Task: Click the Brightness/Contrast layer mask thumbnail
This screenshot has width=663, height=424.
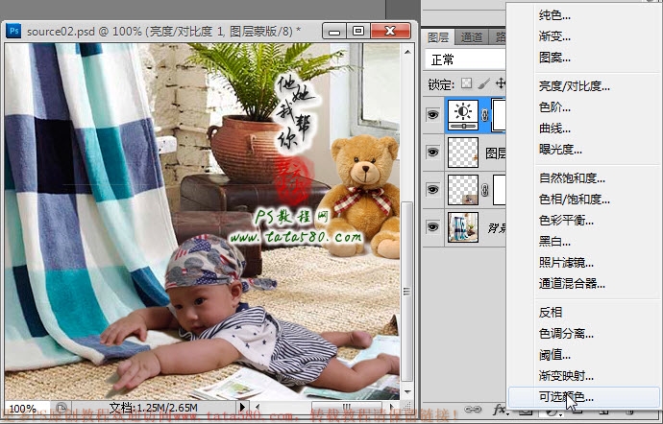Action: (x=500, y=114)
